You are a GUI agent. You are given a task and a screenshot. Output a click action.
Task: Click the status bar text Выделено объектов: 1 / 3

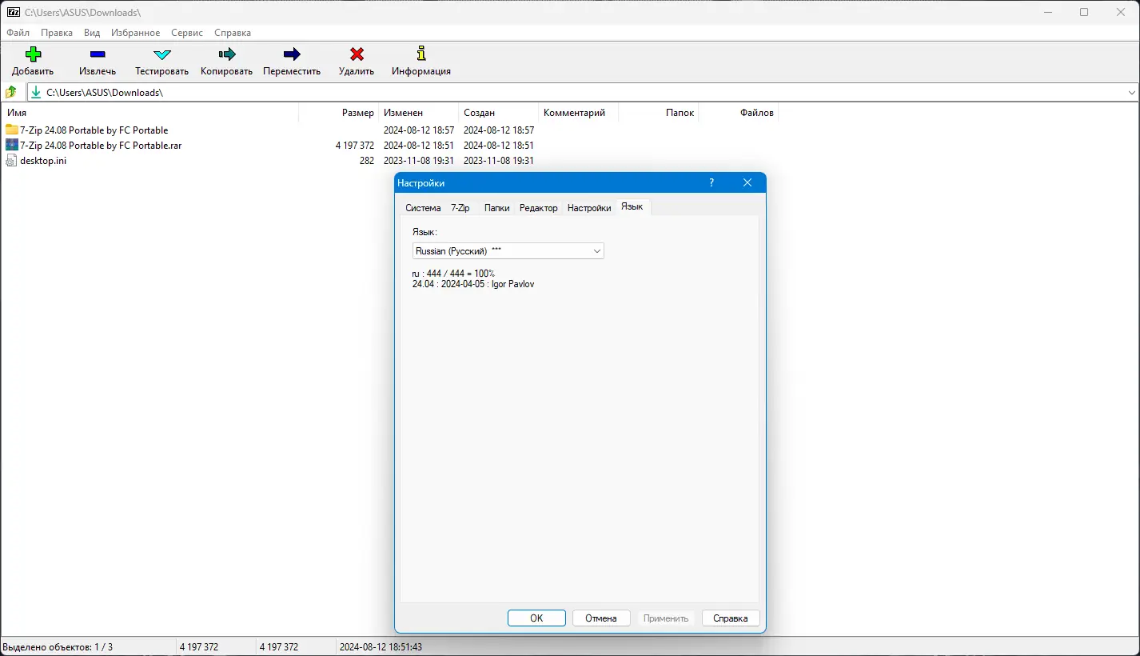pos(58,646)
